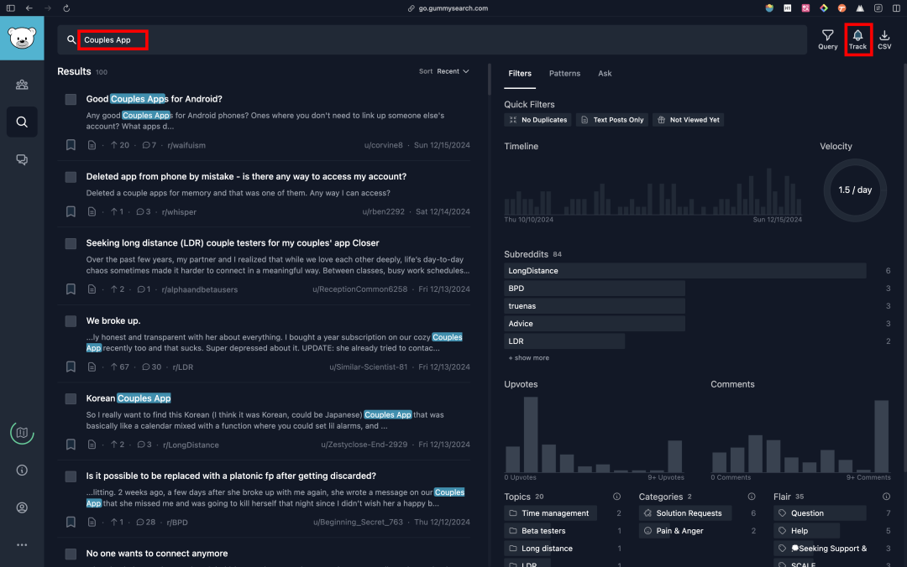Viewport: 907px width, 567px height.
Task: Click the browser back arrow
Action: (x=29, y=8)
